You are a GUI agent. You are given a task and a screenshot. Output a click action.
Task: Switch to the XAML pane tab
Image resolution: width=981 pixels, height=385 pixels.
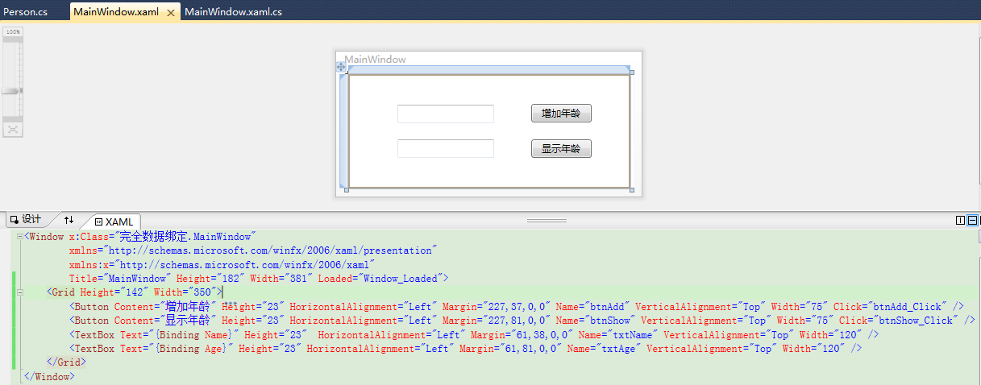[114, 221]
